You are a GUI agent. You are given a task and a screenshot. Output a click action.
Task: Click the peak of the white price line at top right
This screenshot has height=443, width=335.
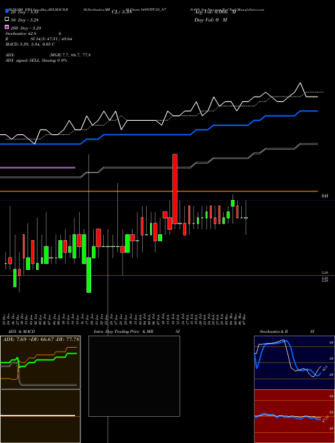[300, 83]
